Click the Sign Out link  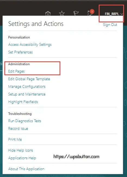tap(110, 25)
